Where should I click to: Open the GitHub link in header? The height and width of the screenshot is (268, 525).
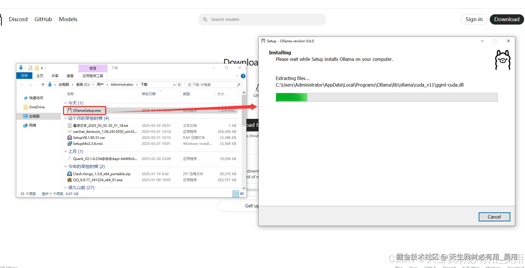[x=43, y=19]
